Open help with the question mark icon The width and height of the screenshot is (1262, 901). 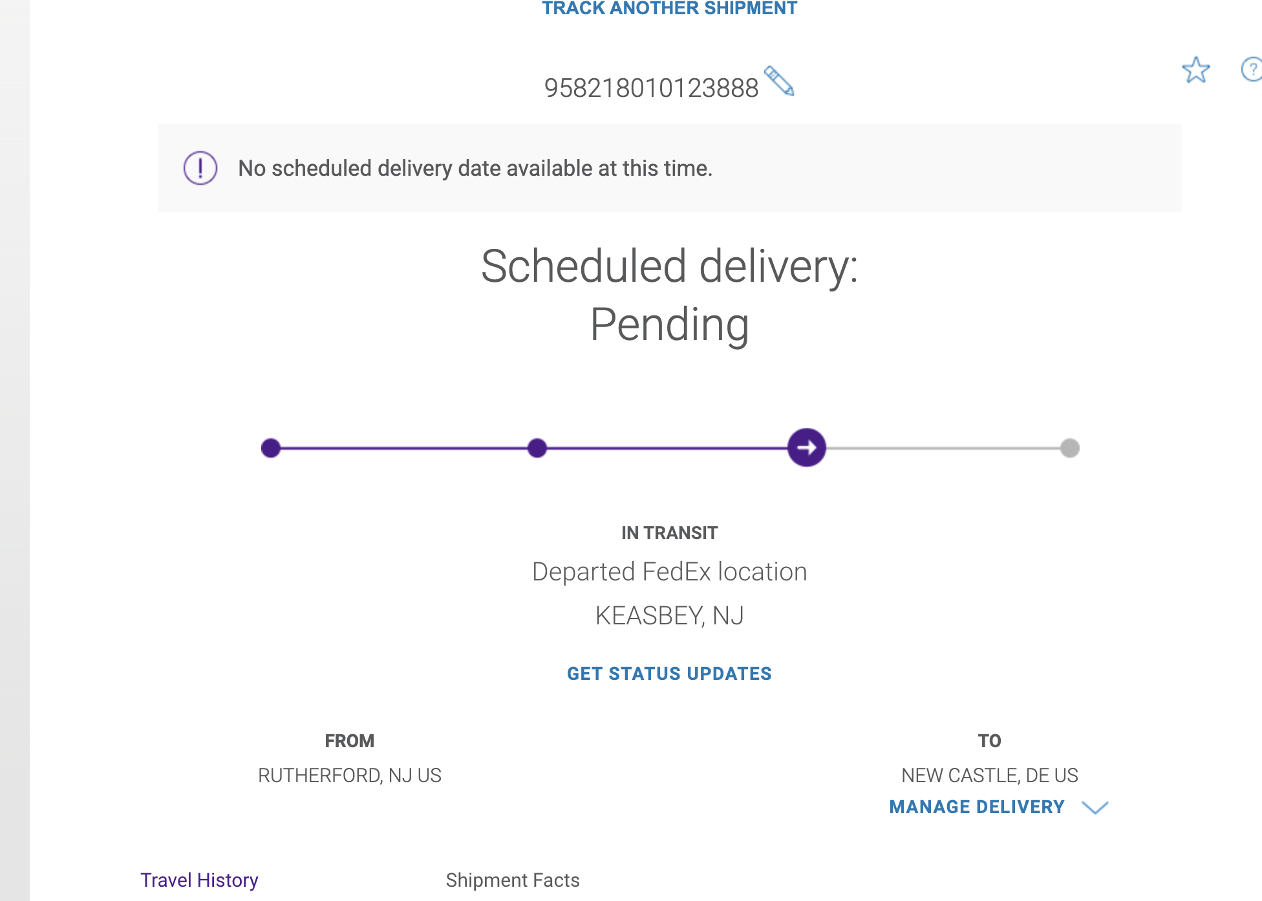point(1252,69)
